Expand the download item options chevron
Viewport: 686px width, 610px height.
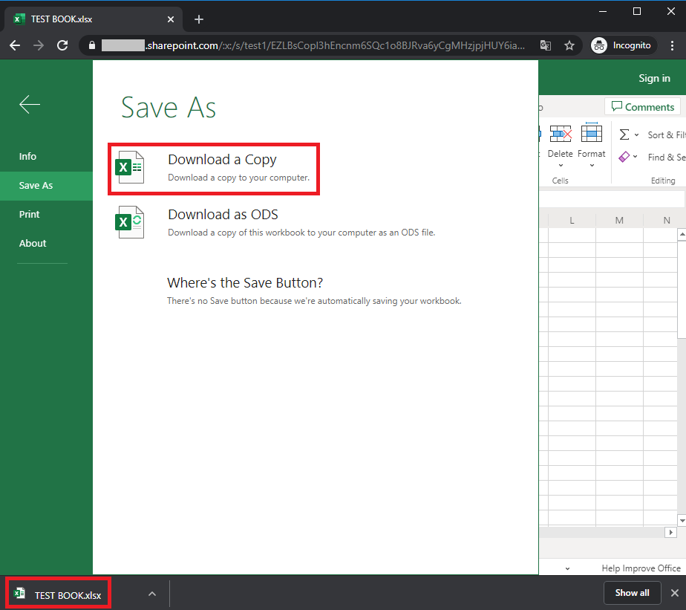[152, 594]
